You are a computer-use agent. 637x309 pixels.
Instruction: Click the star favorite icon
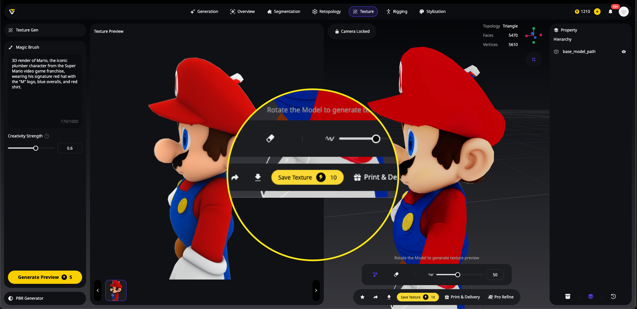click(x=363, y=297)
